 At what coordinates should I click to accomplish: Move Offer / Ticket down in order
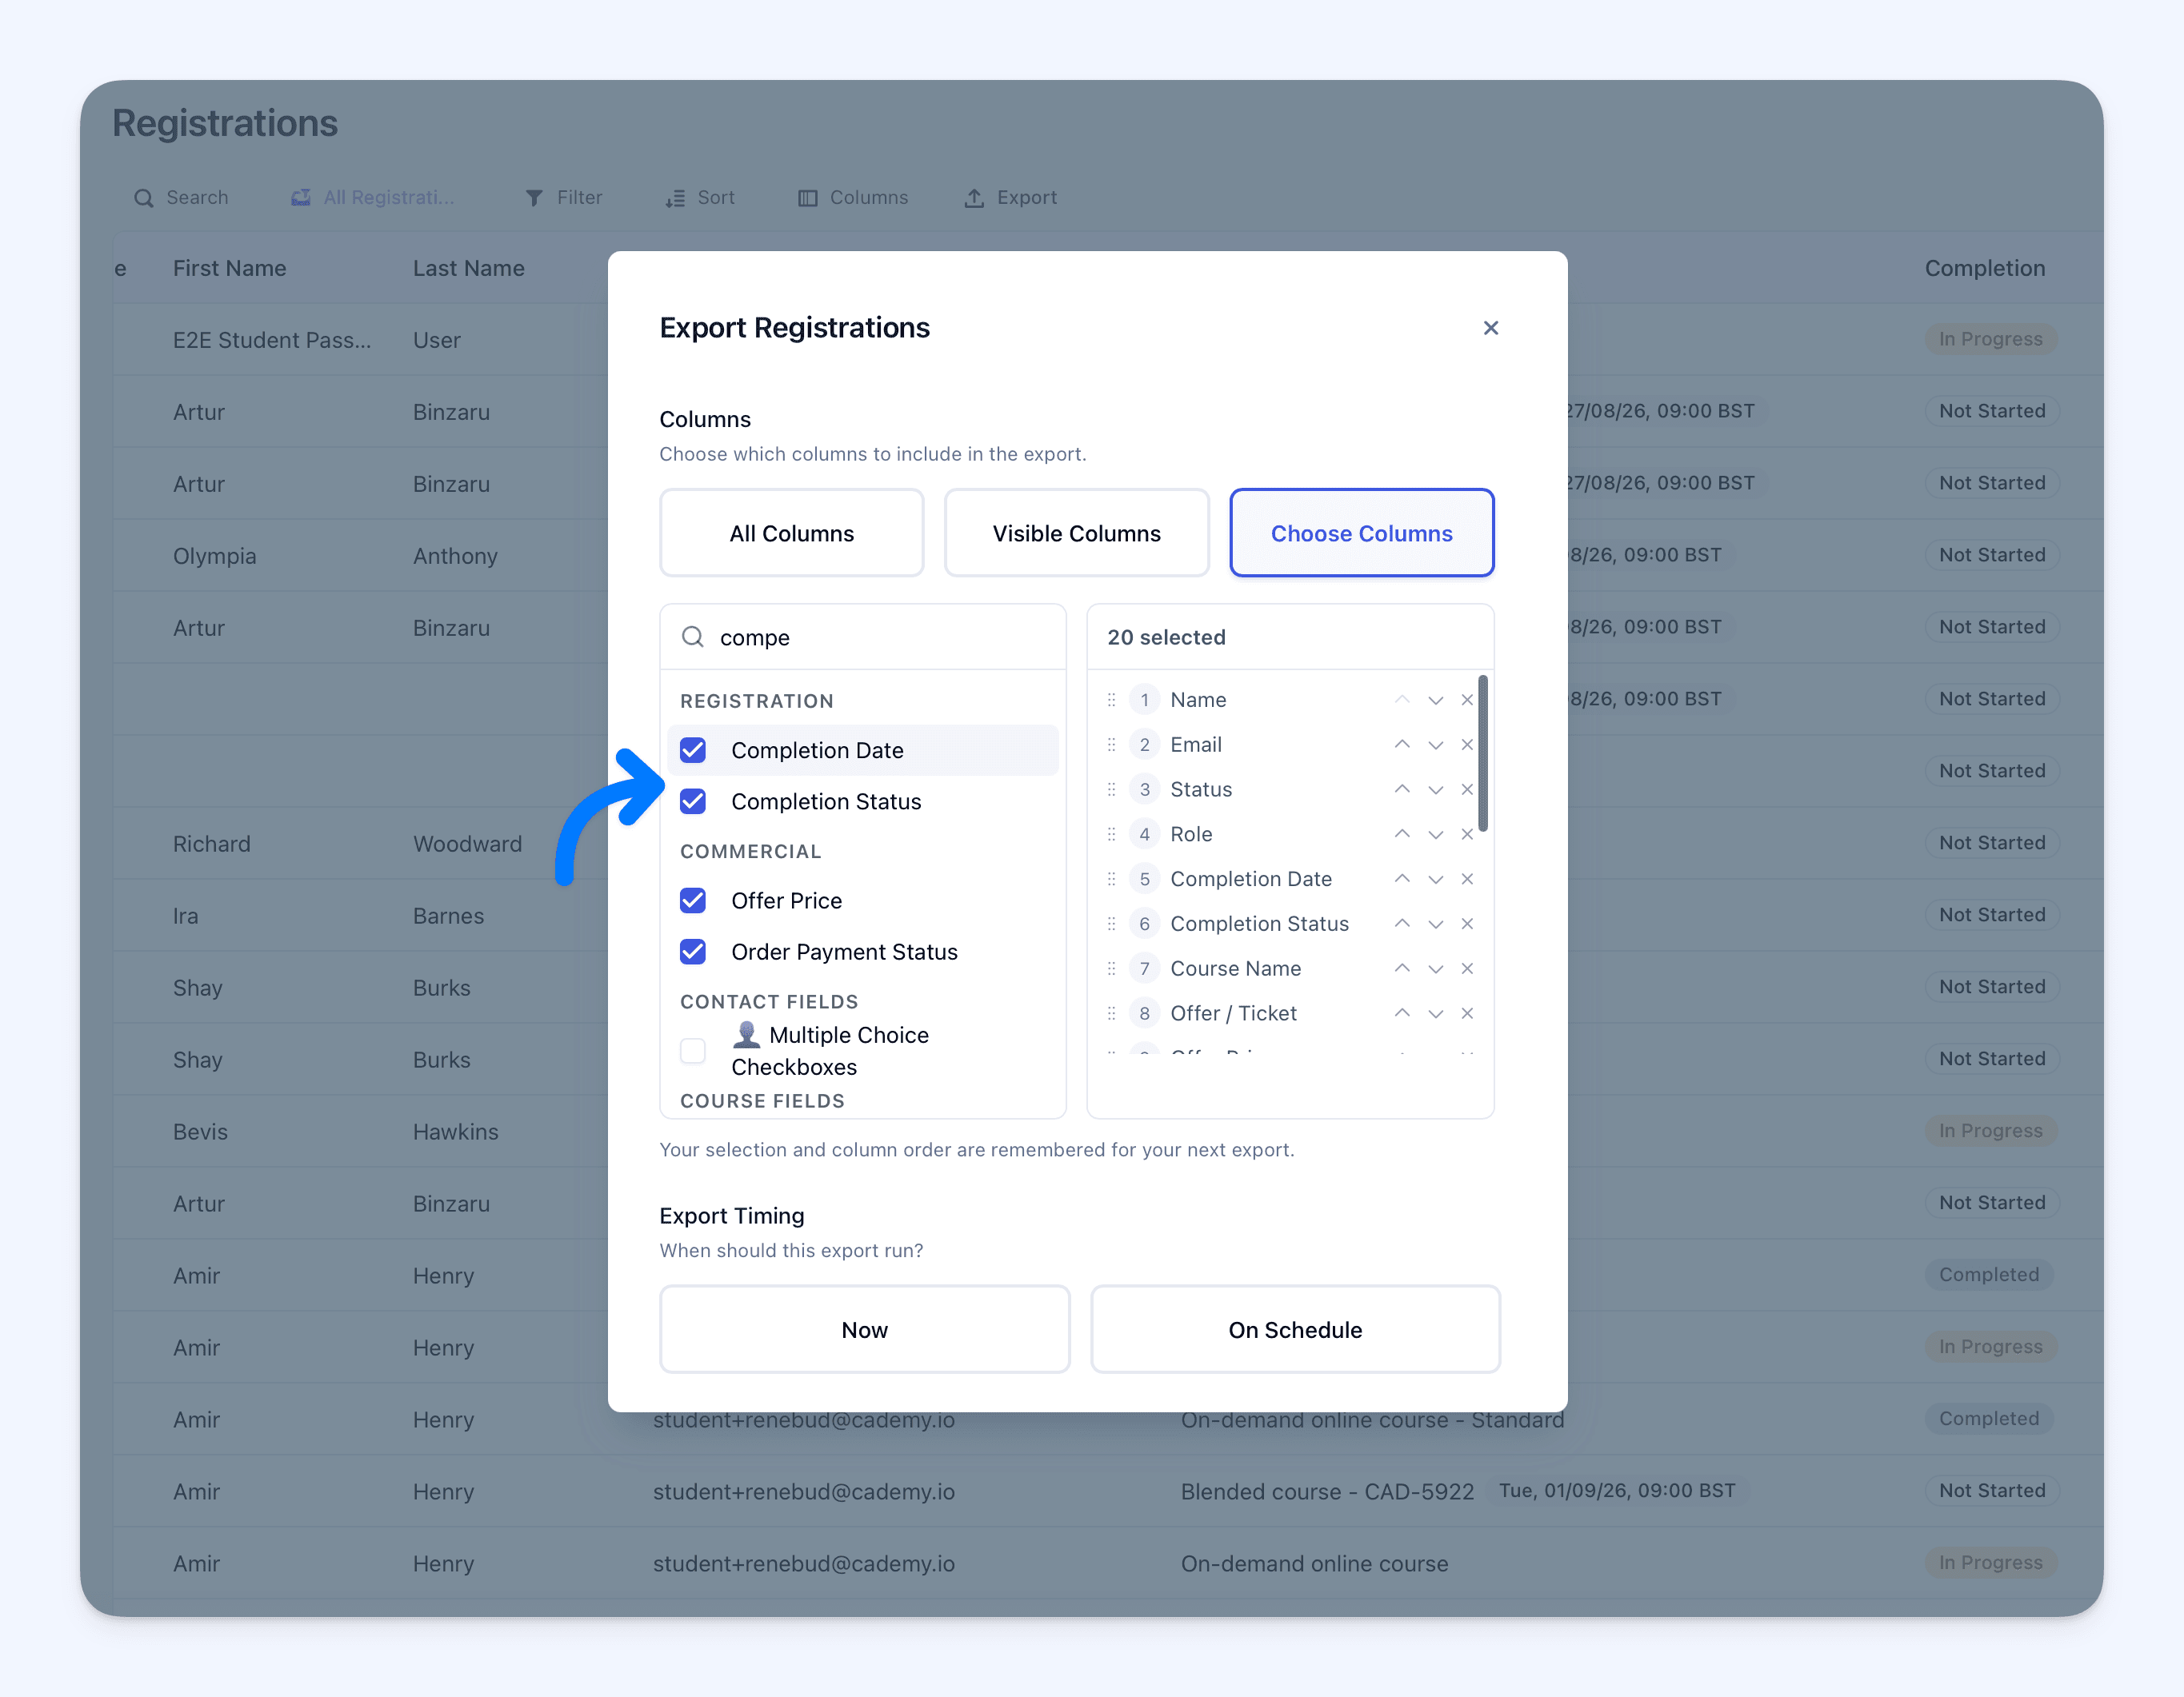(1435, 1013)
